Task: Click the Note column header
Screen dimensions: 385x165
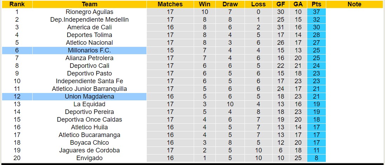Action: pyautogui.click(x=355, y=4)
